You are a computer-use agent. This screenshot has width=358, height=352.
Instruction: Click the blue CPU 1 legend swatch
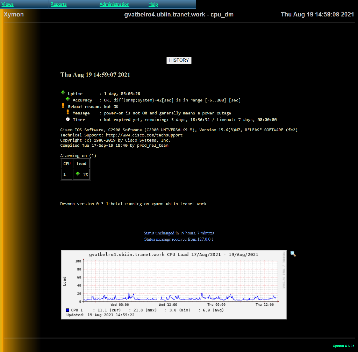67,310
